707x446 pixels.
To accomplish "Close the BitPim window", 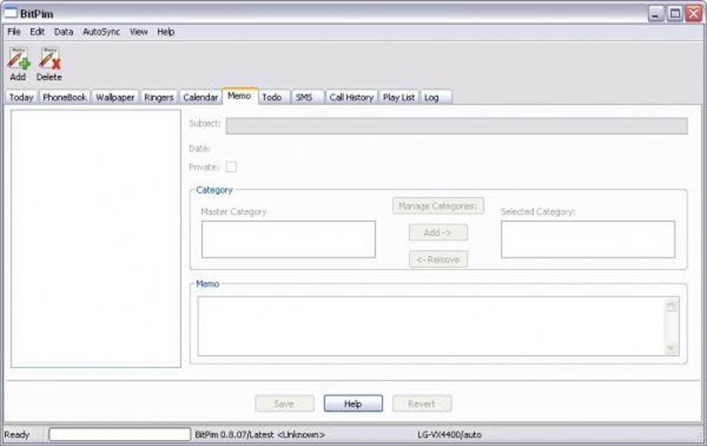I will (x=693, y=14).
